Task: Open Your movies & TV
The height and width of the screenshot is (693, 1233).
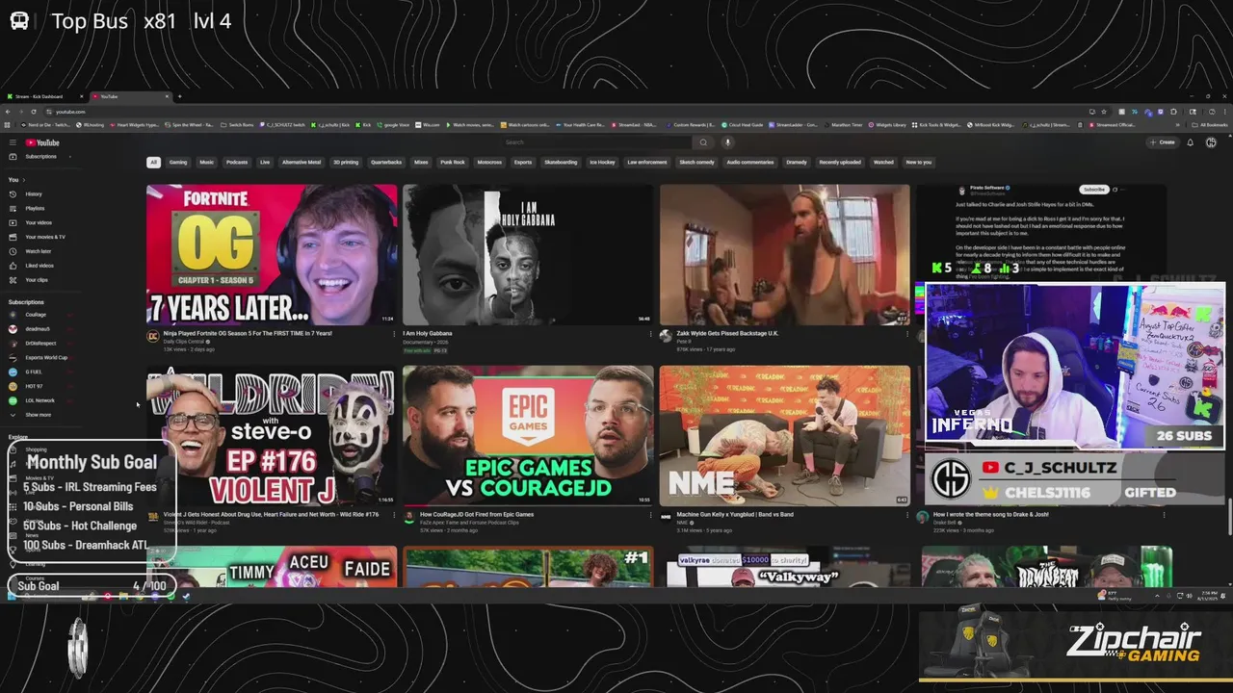Action: (44, 237)
